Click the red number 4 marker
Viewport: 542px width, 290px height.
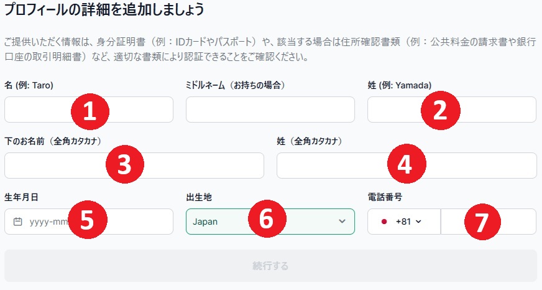click(406, 164)
